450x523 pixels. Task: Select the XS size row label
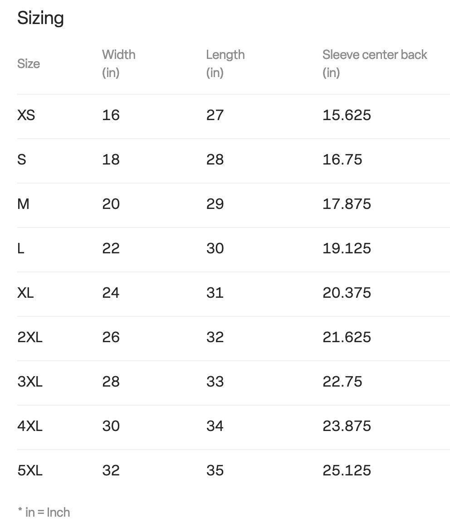click(x=26, y=115)
